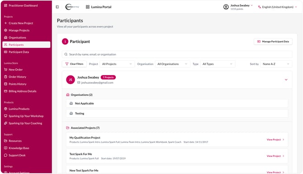
Task: Click the Lumina Learning logo
Action: [72, 7]
